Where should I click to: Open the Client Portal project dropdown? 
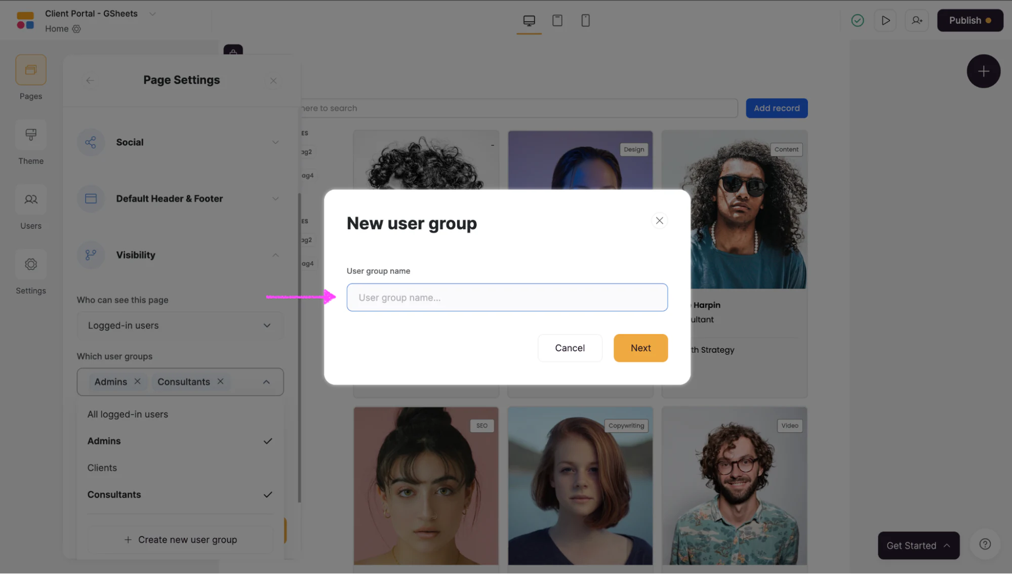(152, 14)
